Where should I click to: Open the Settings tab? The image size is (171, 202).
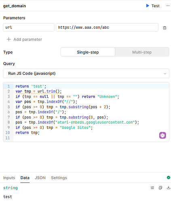[59, 178]
